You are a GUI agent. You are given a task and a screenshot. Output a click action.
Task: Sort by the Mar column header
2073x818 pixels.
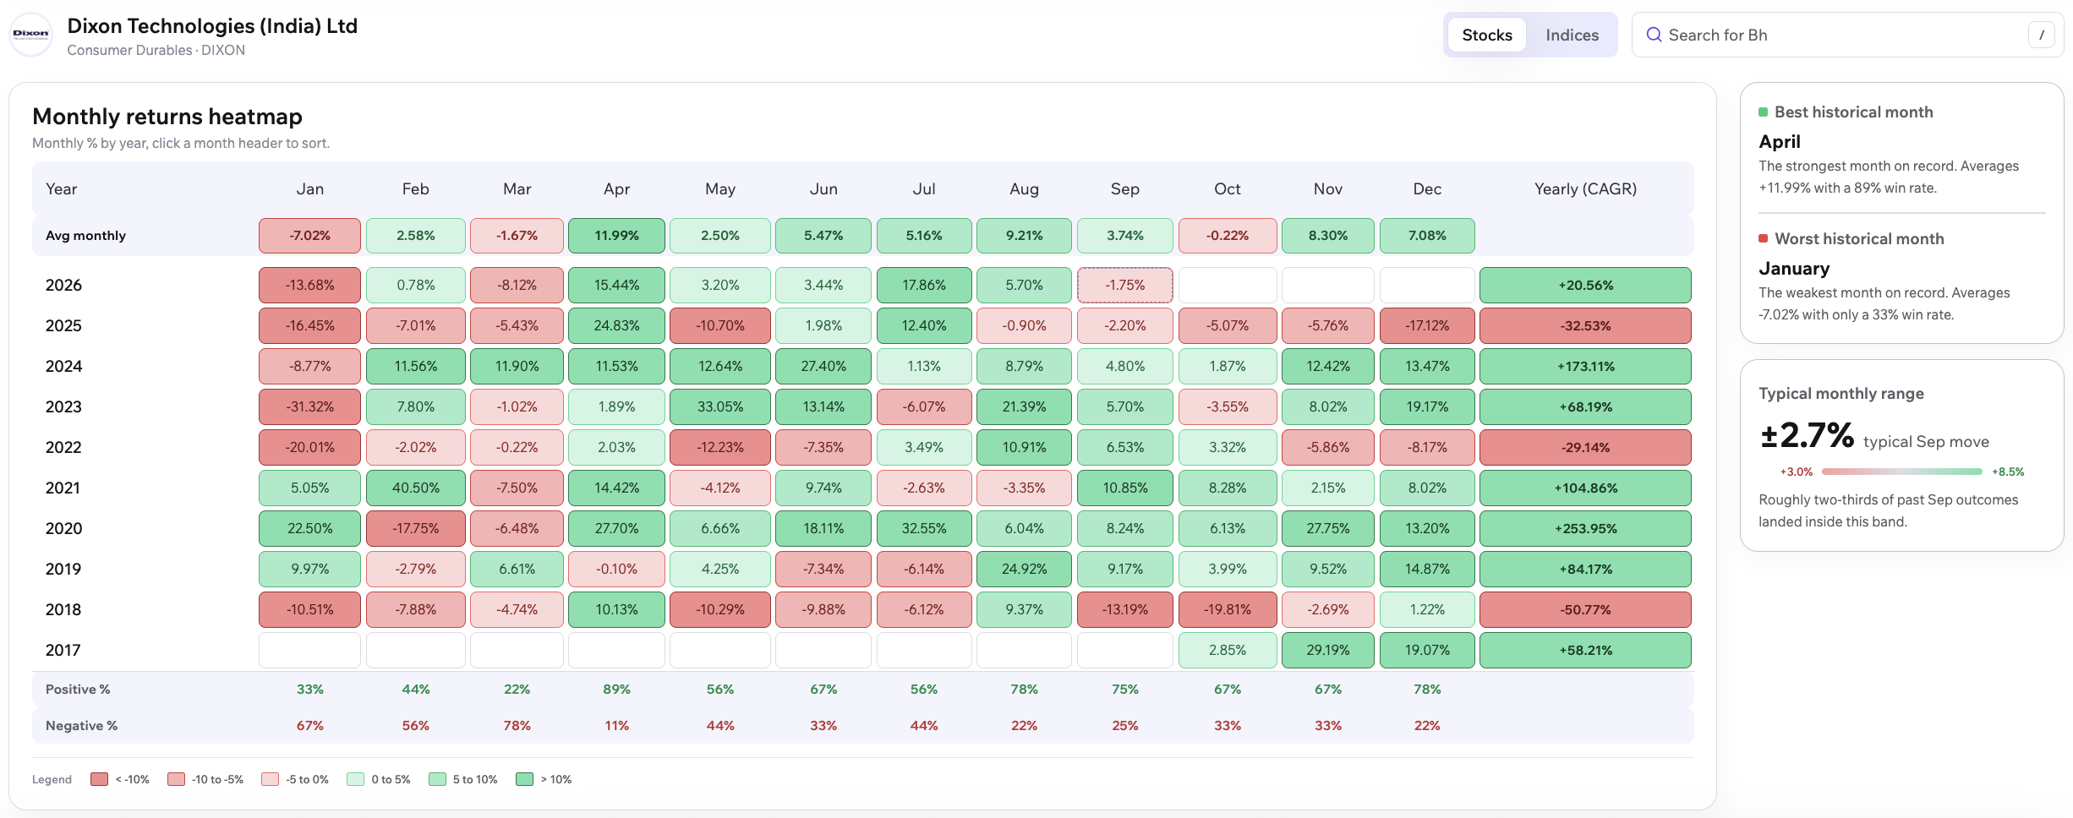click(517, 188)
